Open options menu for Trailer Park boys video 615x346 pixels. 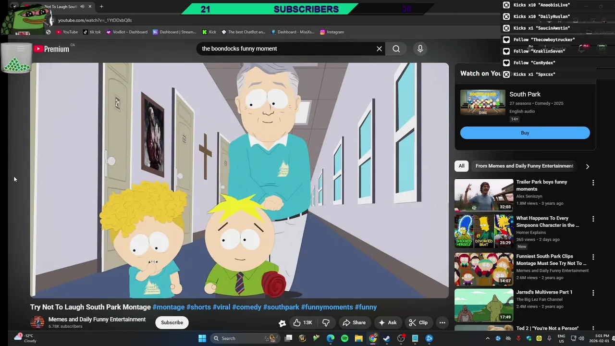pos(593,183)
